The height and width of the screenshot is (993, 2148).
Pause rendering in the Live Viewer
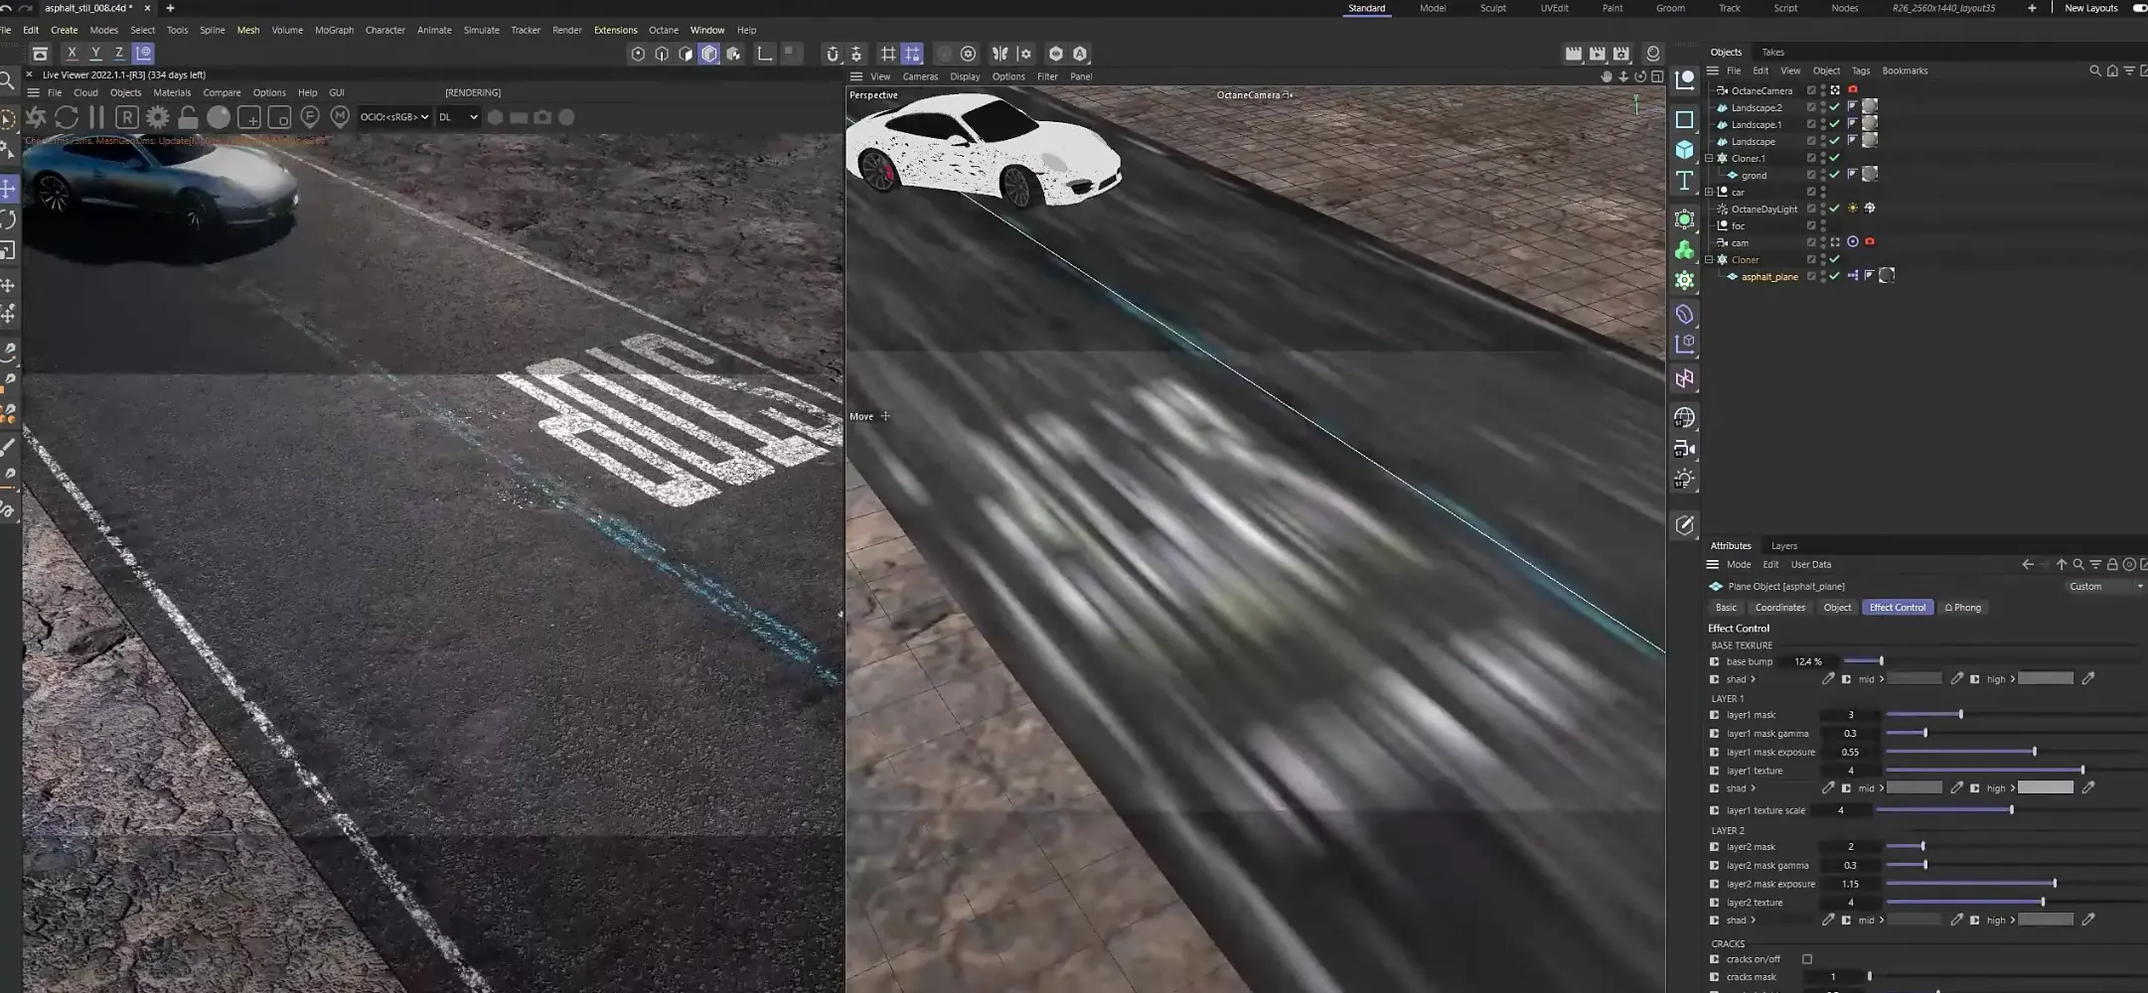point(96,117)
